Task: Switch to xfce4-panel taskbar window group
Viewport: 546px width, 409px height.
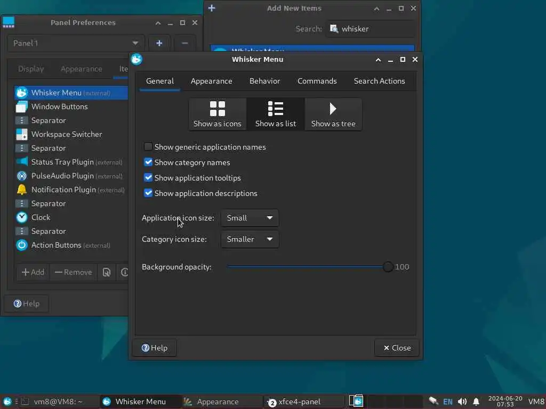Action: click(x=304, y=402)
